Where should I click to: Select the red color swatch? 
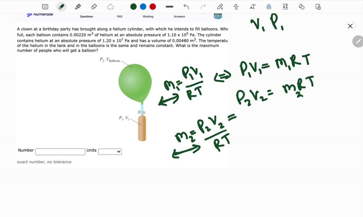(x=153, y=6)
